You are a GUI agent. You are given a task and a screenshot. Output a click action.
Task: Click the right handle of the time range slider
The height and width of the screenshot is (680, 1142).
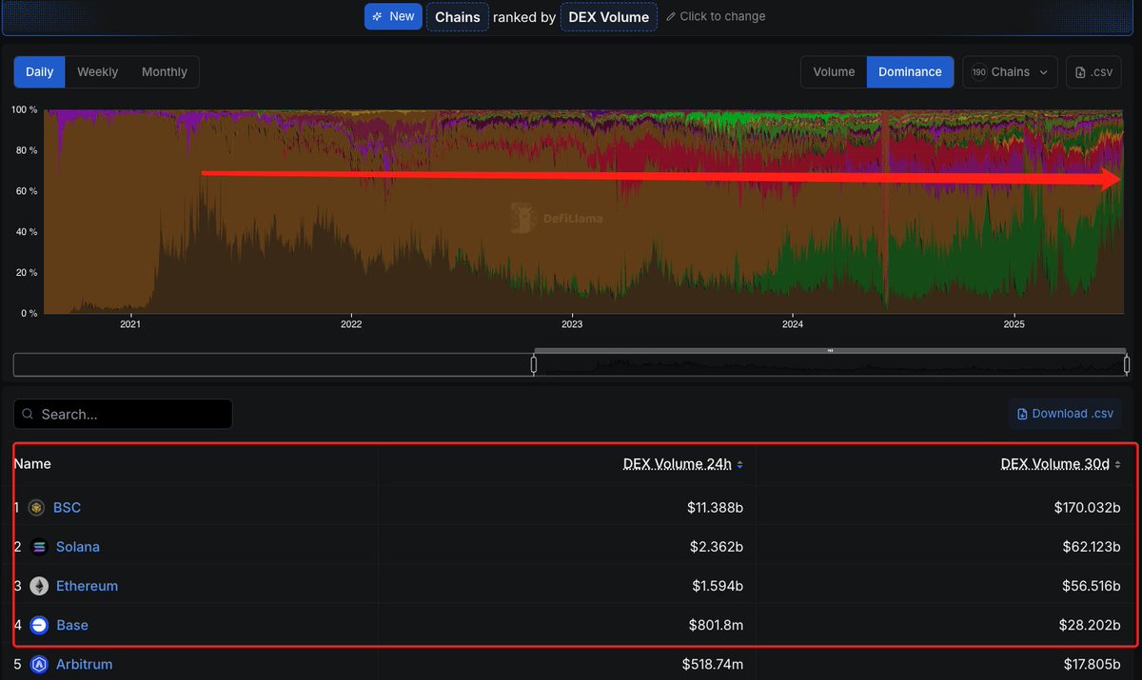(x=1127, y=364)
